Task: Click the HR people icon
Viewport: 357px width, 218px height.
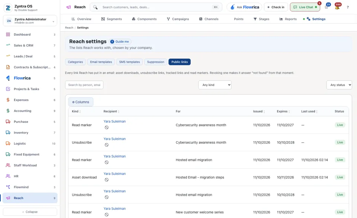Action: pyautogui.click(x=8, y=176)
